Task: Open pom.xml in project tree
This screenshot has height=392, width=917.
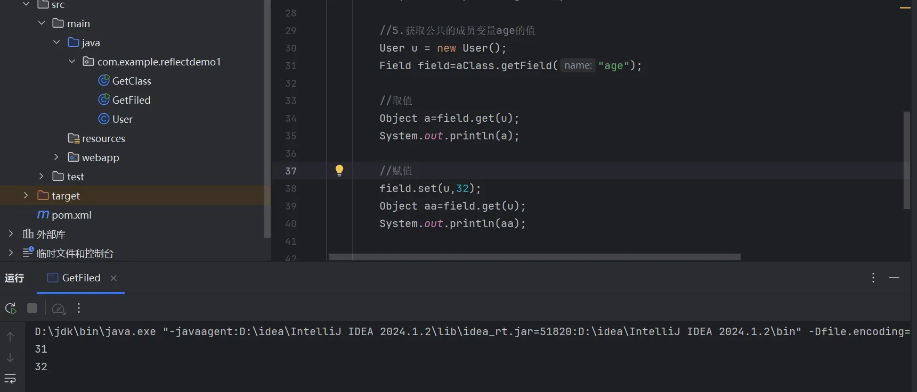Action: point(71,215)
